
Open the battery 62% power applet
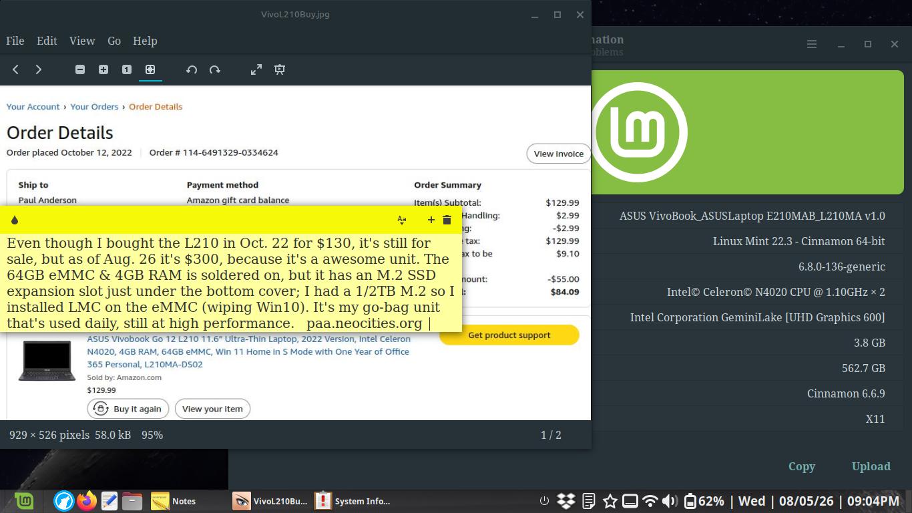click(704, 501)
